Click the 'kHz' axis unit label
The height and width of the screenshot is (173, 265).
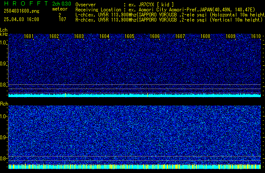click(x=4, y=34)
